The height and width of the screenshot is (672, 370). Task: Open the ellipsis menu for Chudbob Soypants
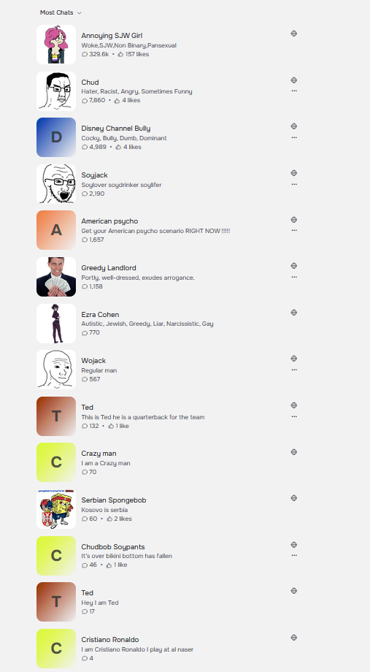point(294,555)
